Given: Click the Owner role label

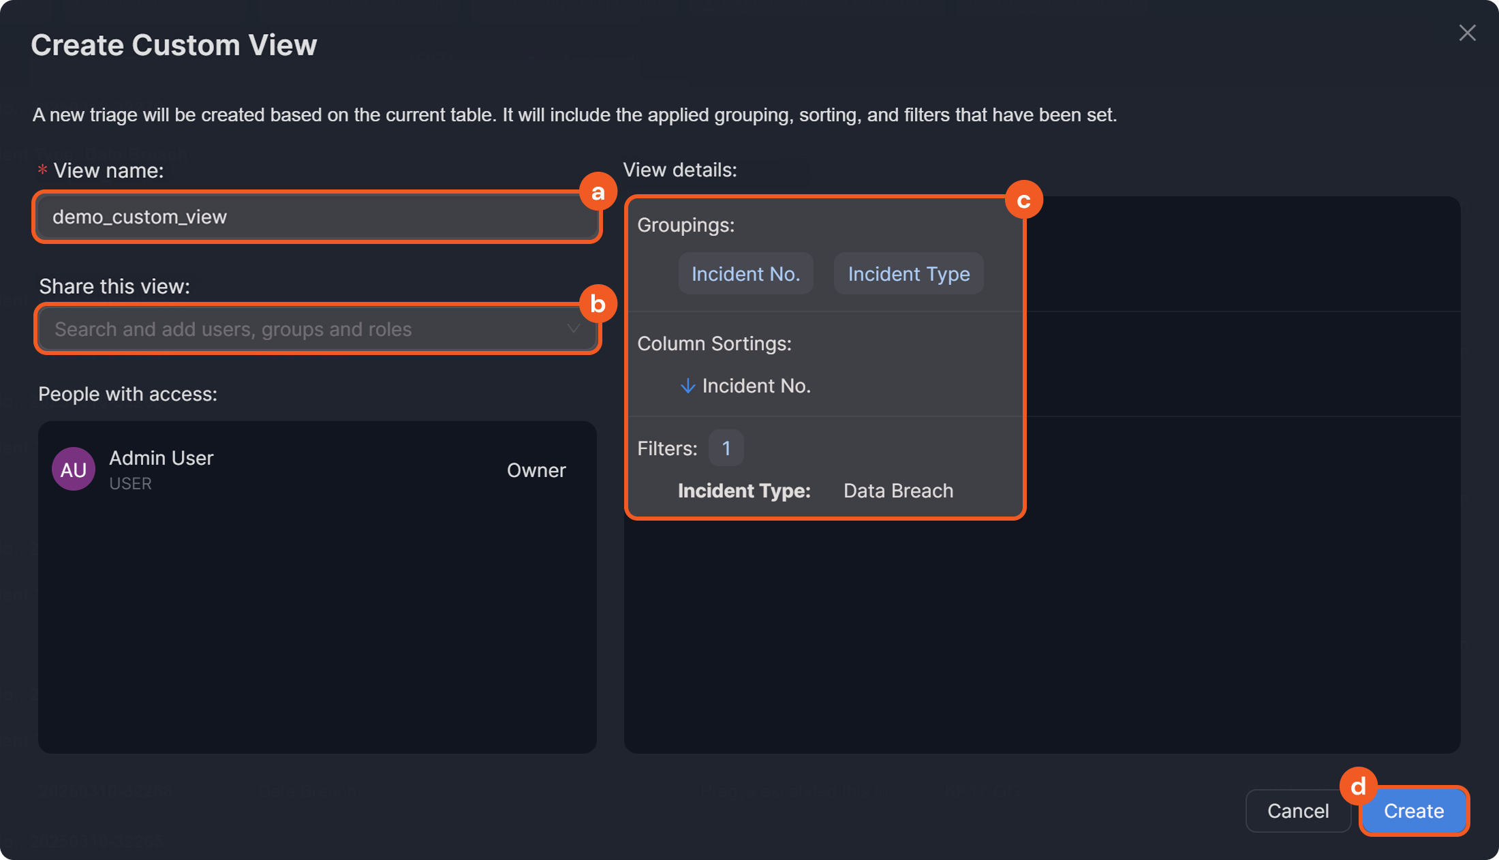Looking at the screenshot, I should coord(536,470).
